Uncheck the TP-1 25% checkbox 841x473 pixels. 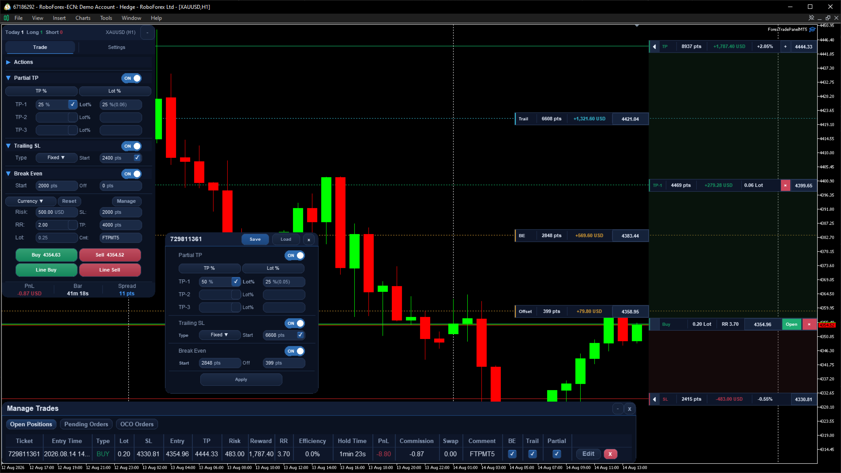[x=73, y=104]
